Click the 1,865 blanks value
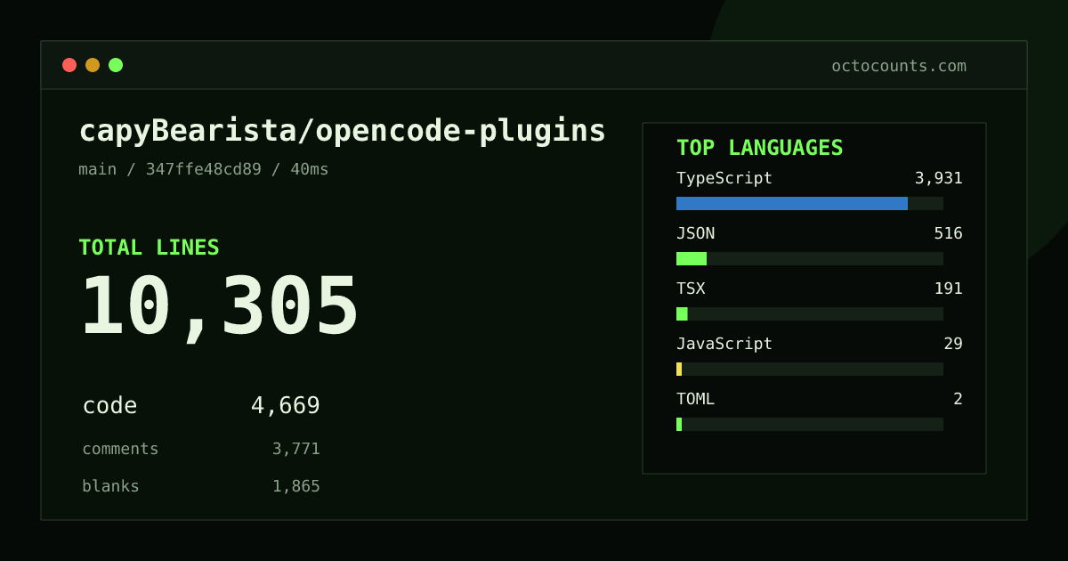1068x561 pixels. pos(296,486)
